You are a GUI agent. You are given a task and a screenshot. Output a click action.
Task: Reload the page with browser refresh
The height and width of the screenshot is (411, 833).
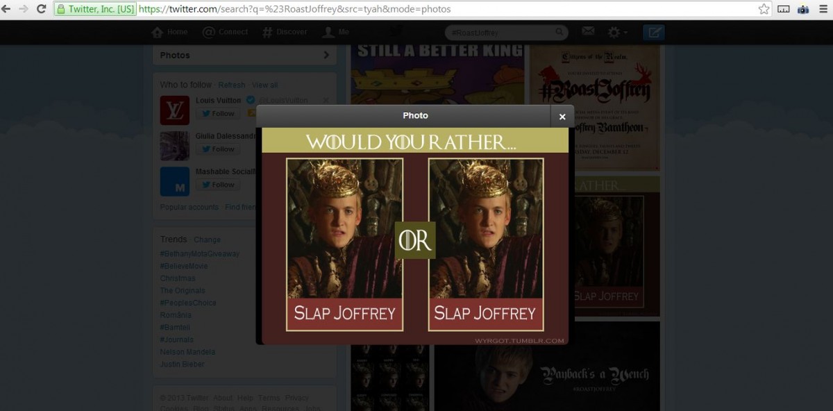coord(41,9)
